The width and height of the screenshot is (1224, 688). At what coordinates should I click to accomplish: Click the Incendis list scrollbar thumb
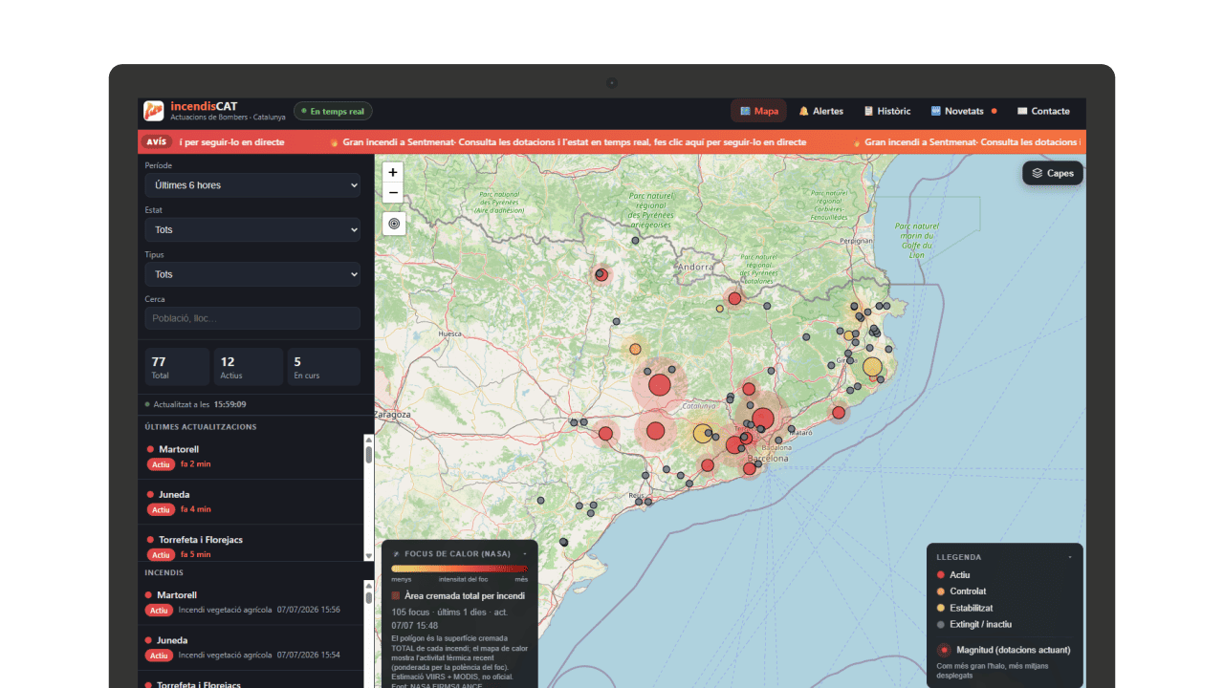click(369, 597)
